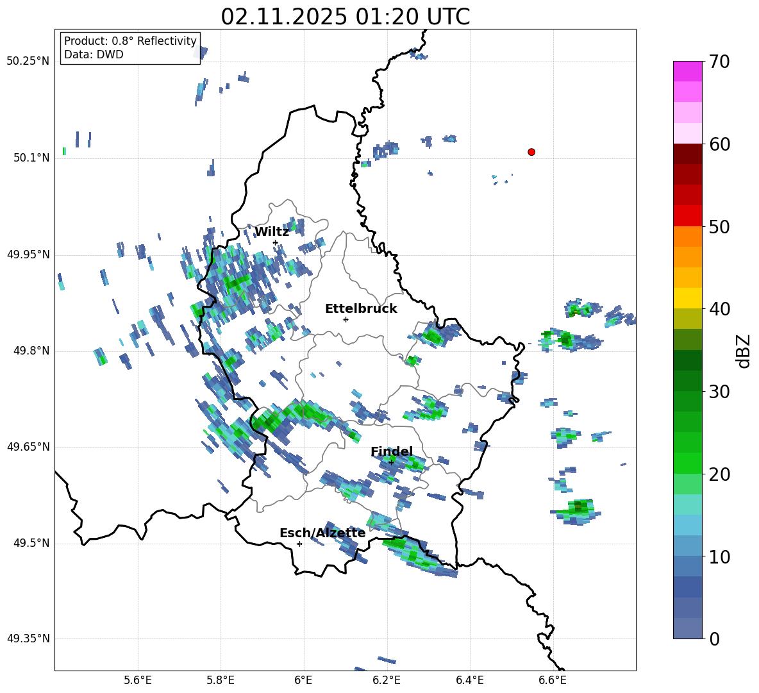Click the Esch/Alzette station cross marker
759x693 pixels.
[x=299, y=544]
